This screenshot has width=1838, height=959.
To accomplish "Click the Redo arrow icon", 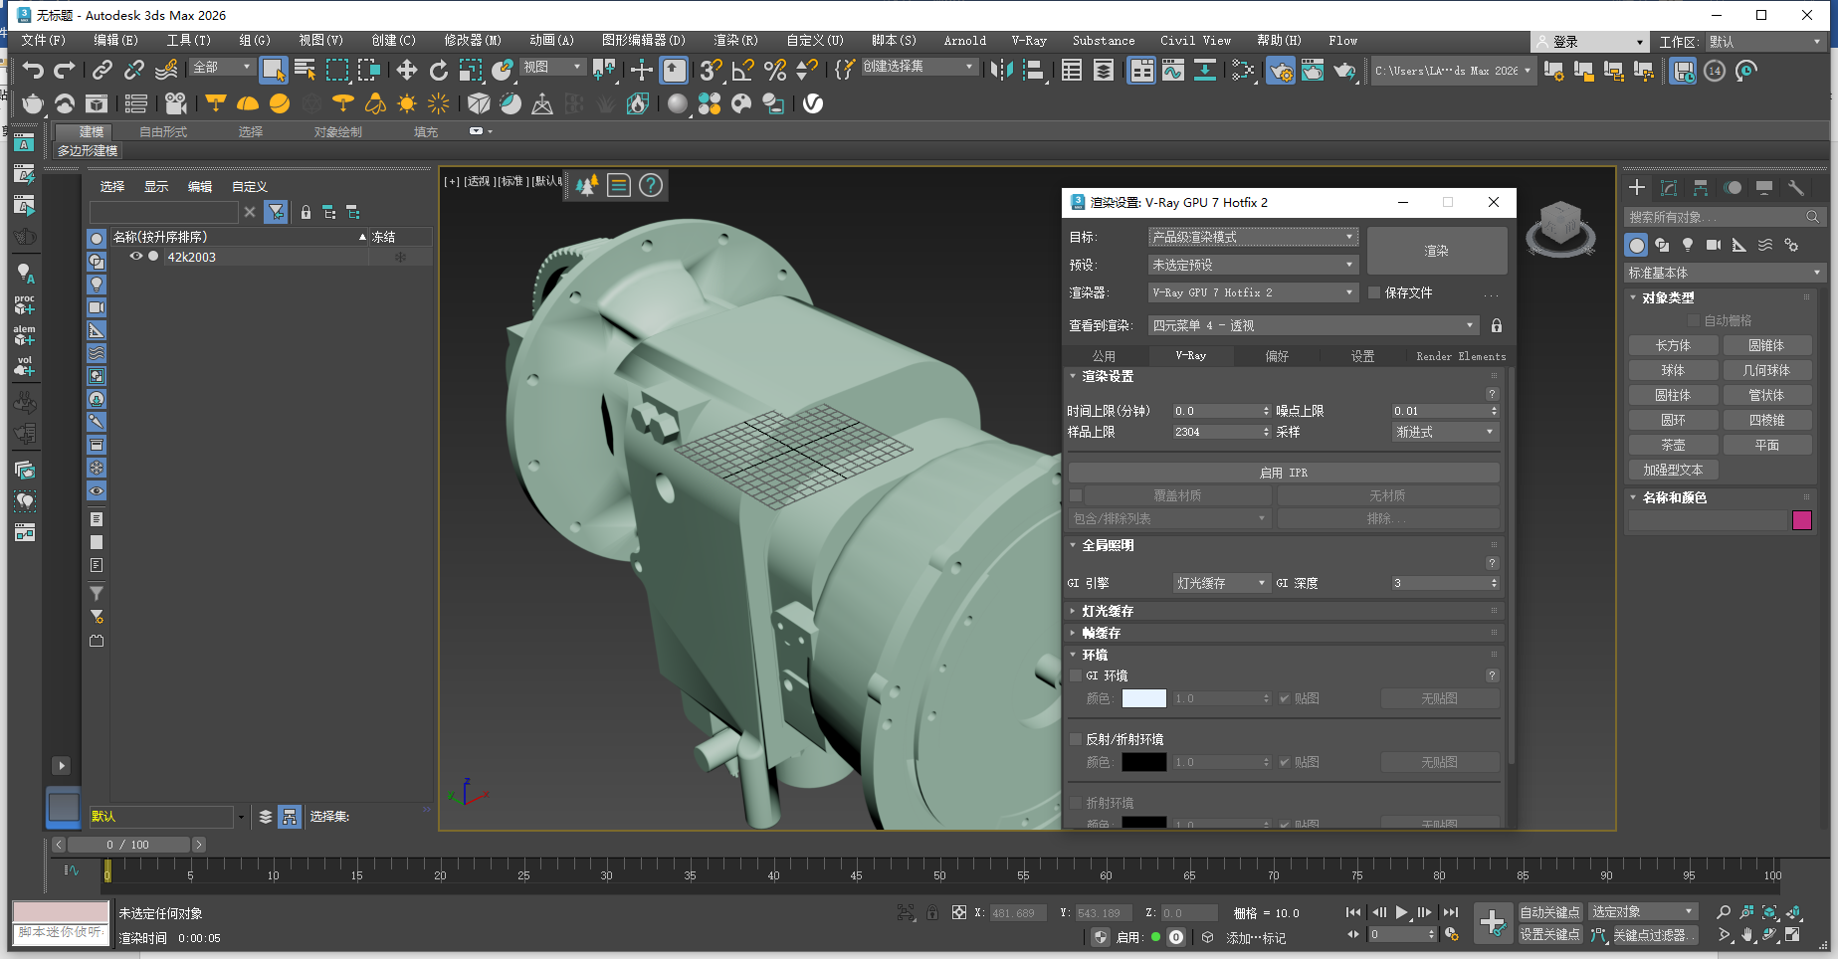I will click(65, 70).
